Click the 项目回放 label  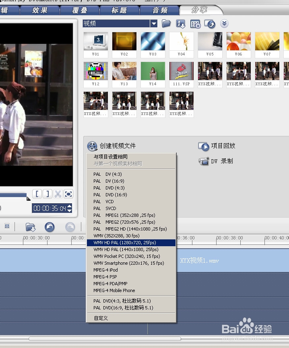click(x=223, y=146)
